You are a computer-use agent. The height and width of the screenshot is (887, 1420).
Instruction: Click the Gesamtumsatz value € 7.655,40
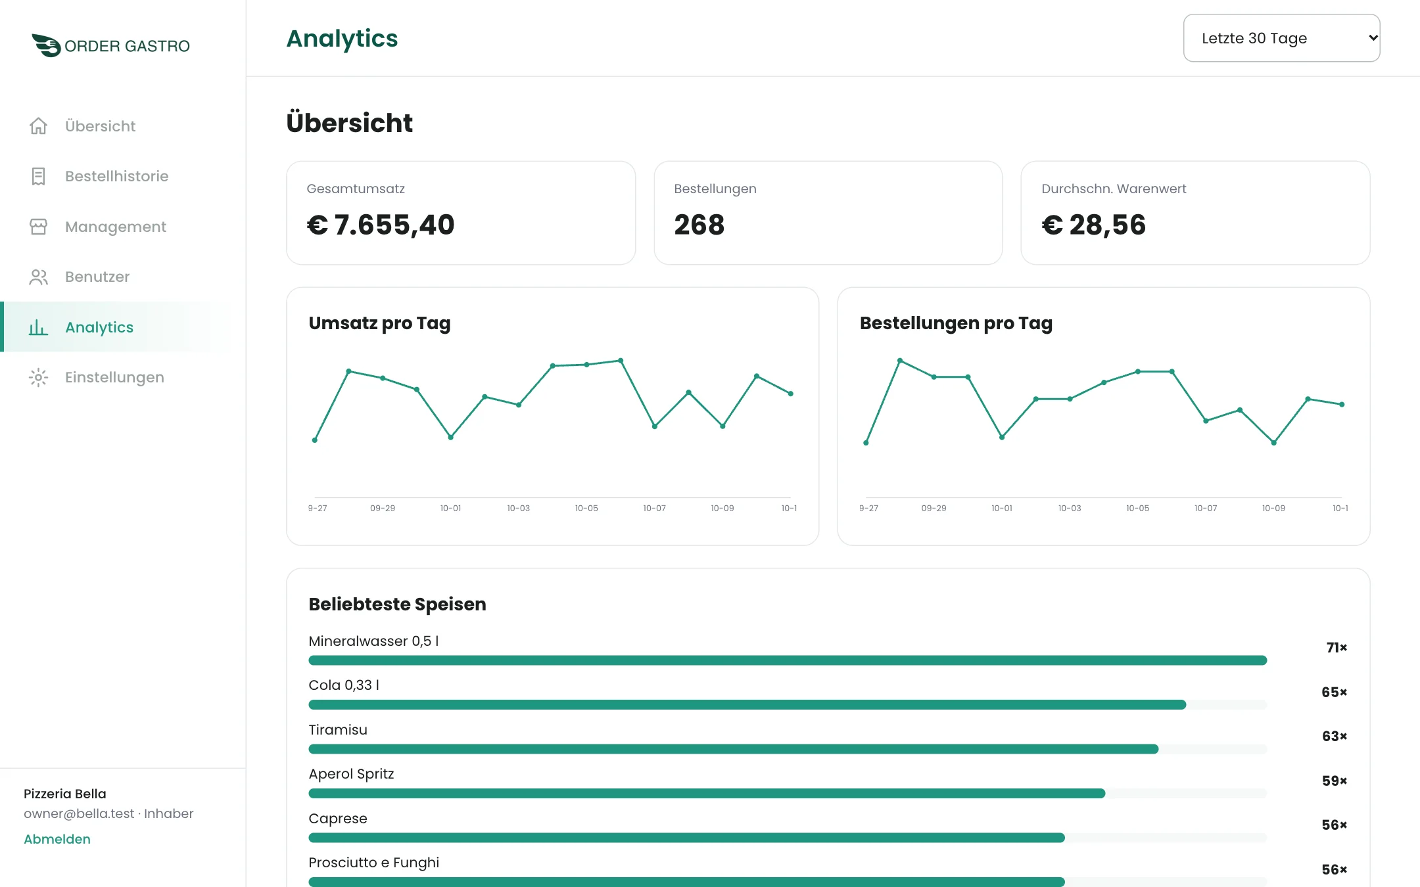coord(381,225)
